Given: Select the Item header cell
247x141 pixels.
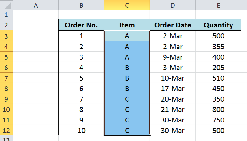Looking at the screenshot, I should [x=127, y=25].
